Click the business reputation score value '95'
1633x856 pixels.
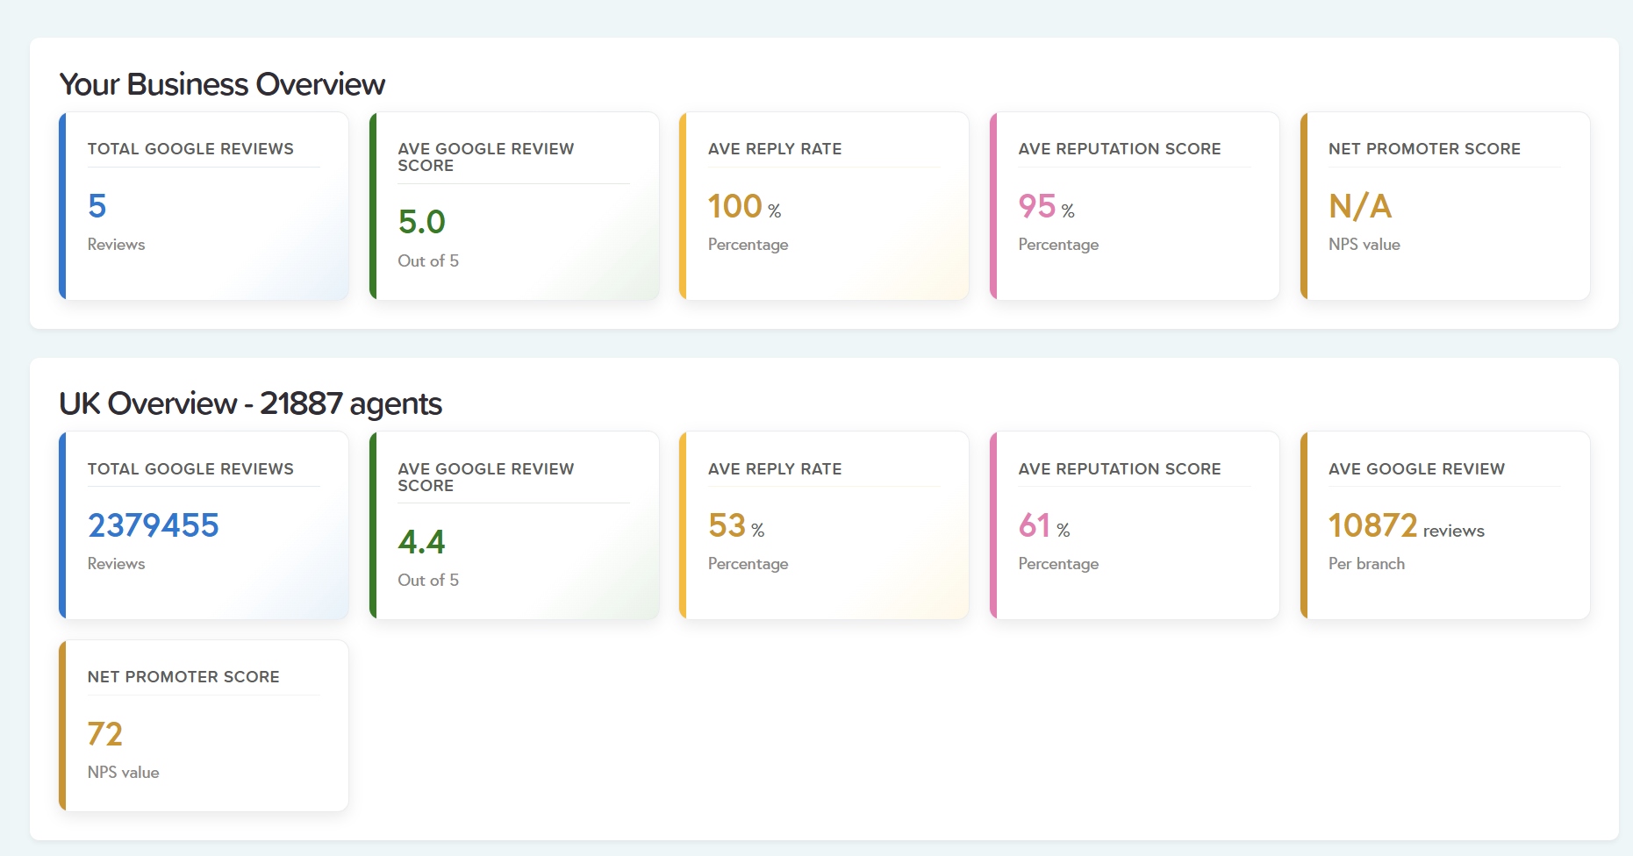(1037, 206)
